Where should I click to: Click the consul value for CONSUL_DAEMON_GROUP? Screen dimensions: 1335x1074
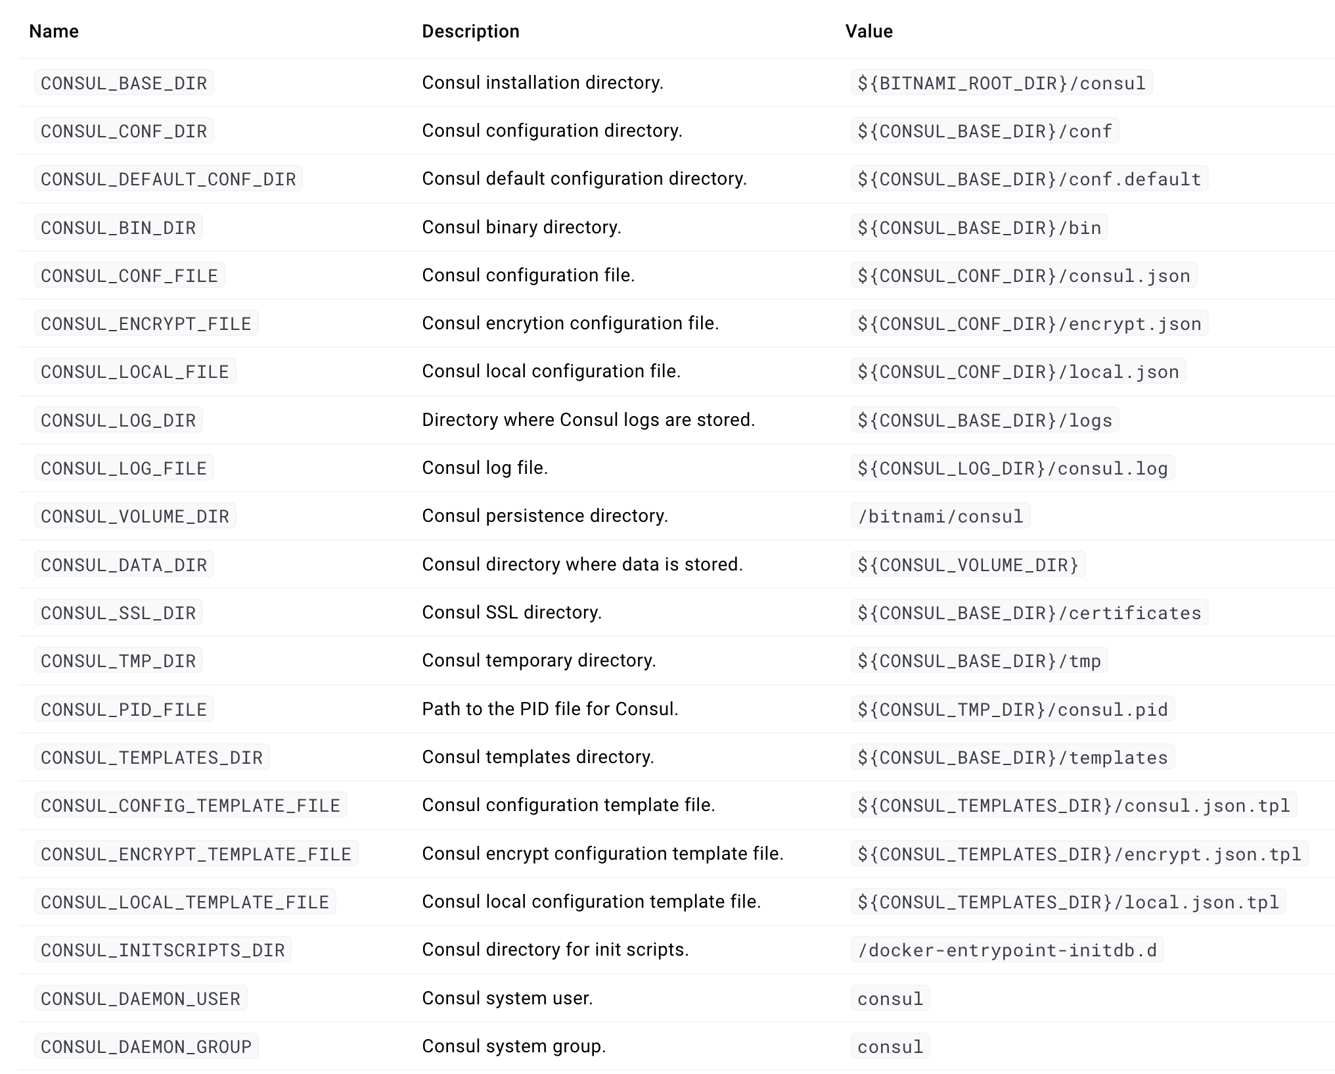(x=890, y=1046)
